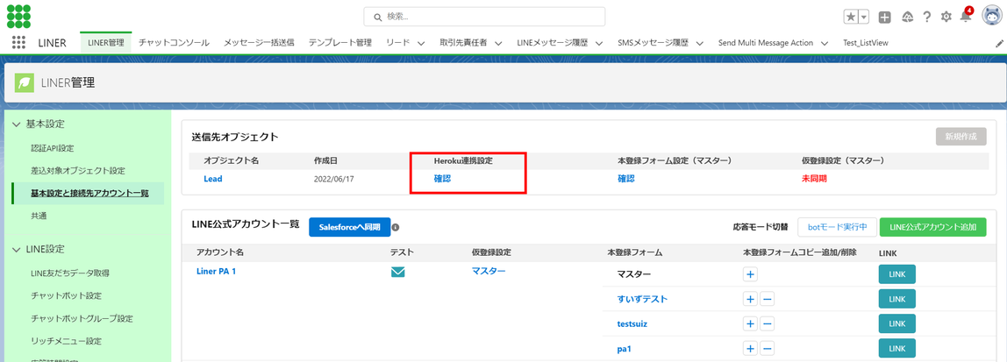Screen dimensions: 1007x362
Task: Edit navigation with the pencil icon
Action: [999, 43]
